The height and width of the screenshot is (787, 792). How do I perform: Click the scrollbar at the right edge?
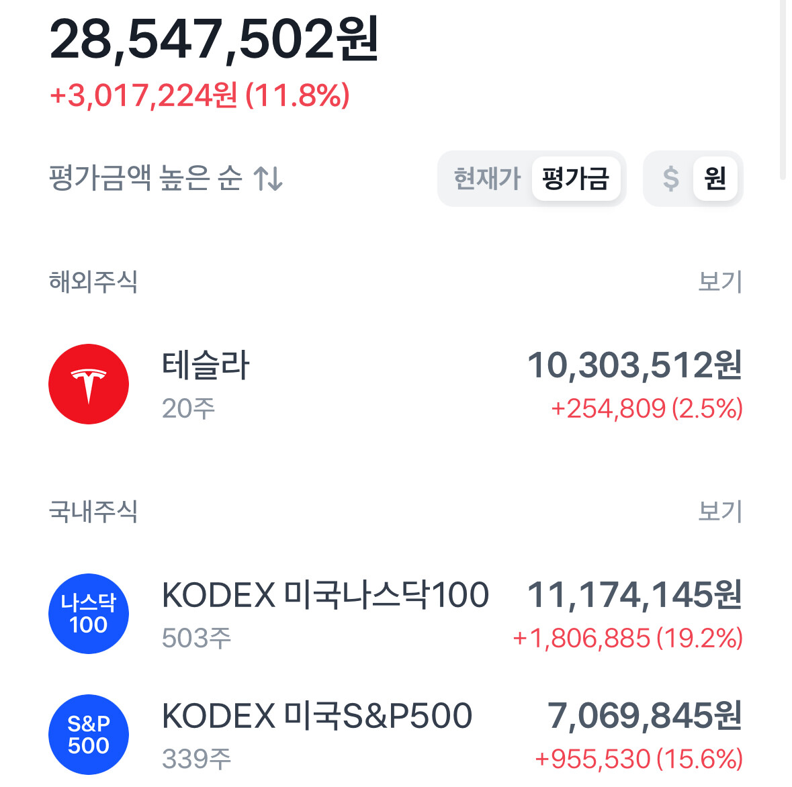point(783,90)
